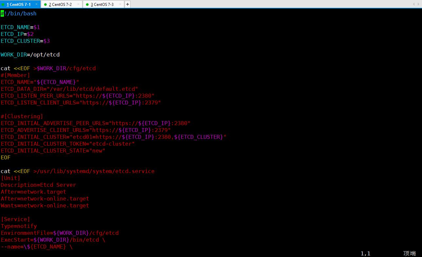422x257 pixels.
Task: Click the ETCD_LISTEN_CLIENT_URLS line
Action: point(81,103)
